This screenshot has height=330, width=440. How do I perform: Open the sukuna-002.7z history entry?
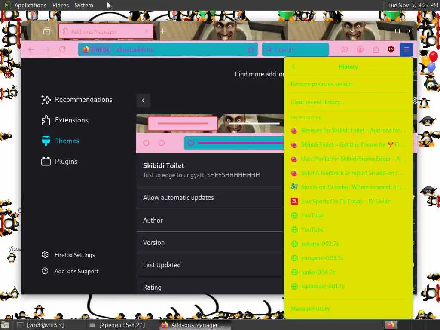(348, 244)
